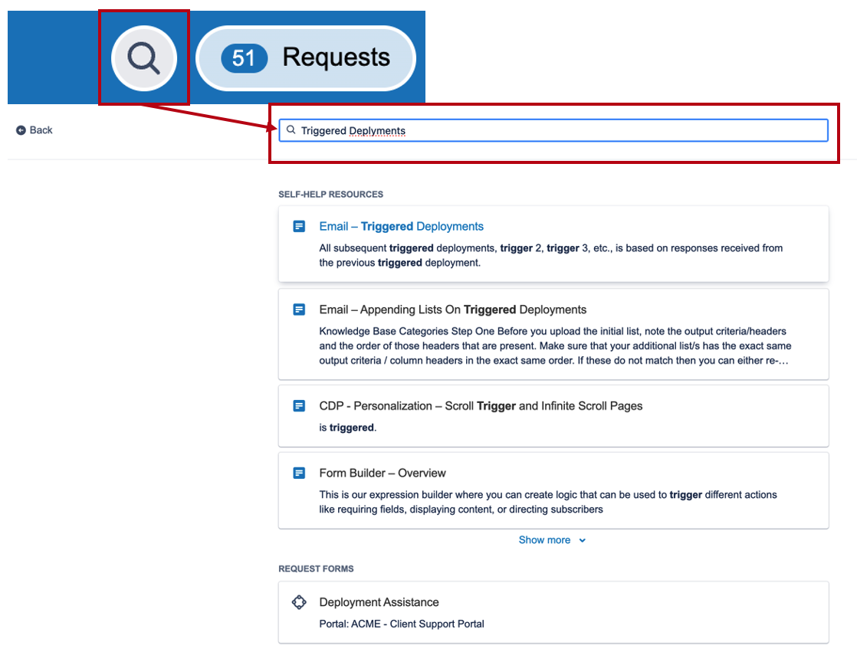The width and height of the screenshot is (857, 665).
Task: Click document icon beside Form Builder – Overview
Action: [x=299, y=473]
